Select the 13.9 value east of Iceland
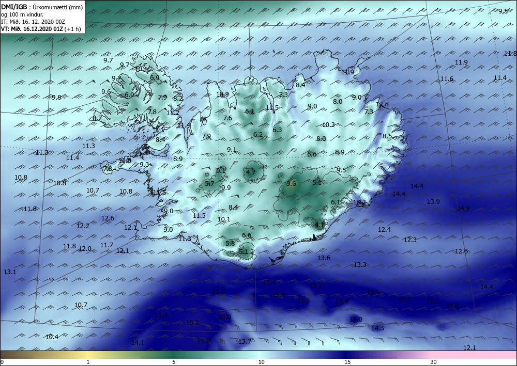517x366 pixels. (434, 201)
